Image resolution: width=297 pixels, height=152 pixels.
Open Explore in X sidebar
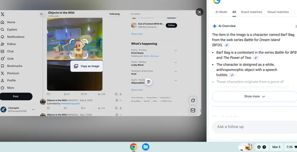coord(9,30)
